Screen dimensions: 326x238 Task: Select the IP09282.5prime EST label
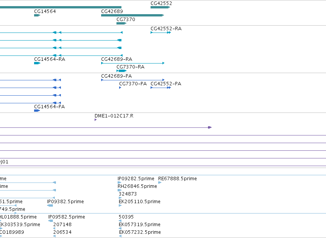click(136, 179)
